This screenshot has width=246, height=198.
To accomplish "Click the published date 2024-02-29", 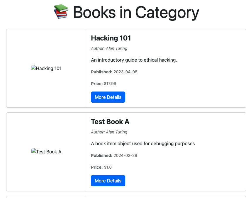I will 125,155.
